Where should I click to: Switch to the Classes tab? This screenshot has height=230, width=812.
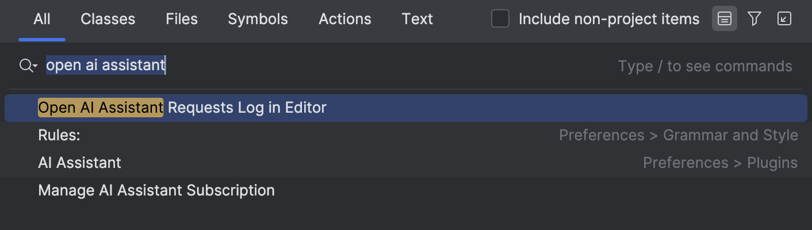tap(108, 19)
